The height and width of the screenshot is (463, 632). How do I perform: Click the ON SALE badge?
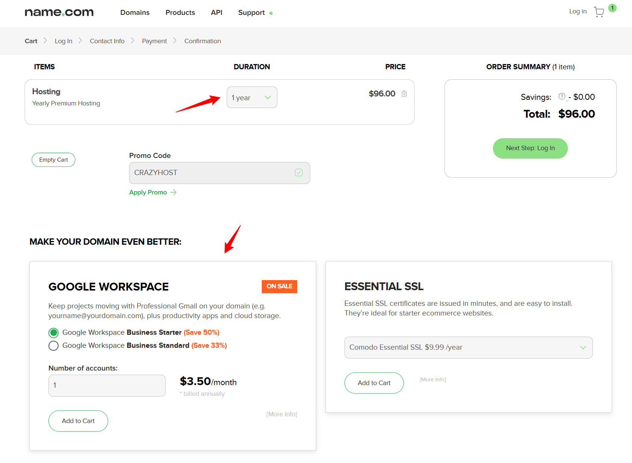279,286
